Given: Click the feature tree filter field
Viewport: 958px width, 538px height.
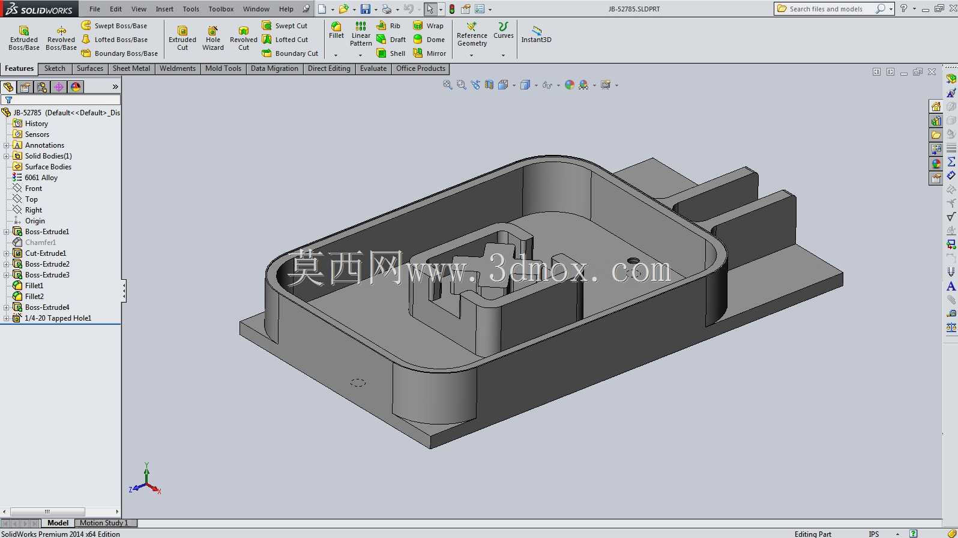Looking at the screenshot, I should tap(61, 100).
